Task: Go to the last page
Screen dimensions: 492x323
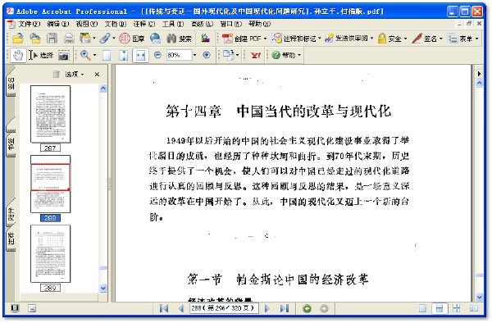Action: 285,308
